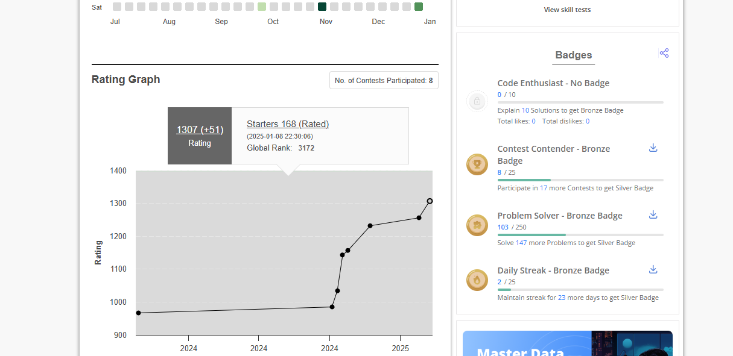Click the Daily Streak progress bar
Viewport: 733px width, 356px height.
click(580, 290)
